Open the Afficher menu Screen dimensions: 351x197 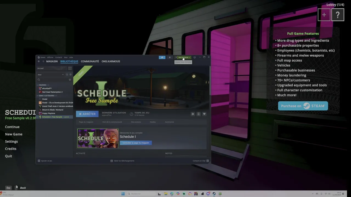[50, 57]
